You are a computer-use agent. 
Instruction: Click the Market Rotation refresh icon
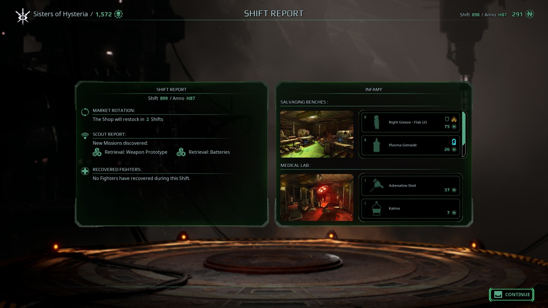coord(85,112)
